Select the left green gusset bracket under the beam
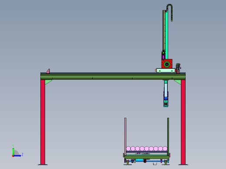This screenshot has height=169, width=226. (x=48, y=82)
